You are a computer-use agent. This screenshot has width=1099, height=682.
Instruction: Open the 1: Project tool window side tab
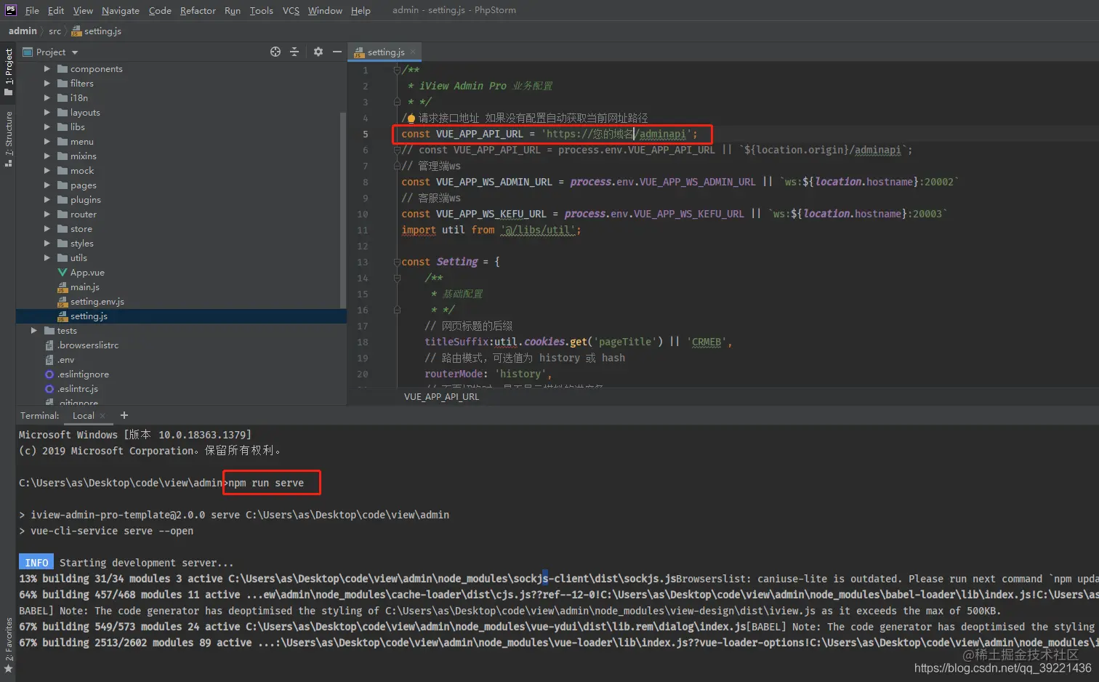click(x=9, y=71)
